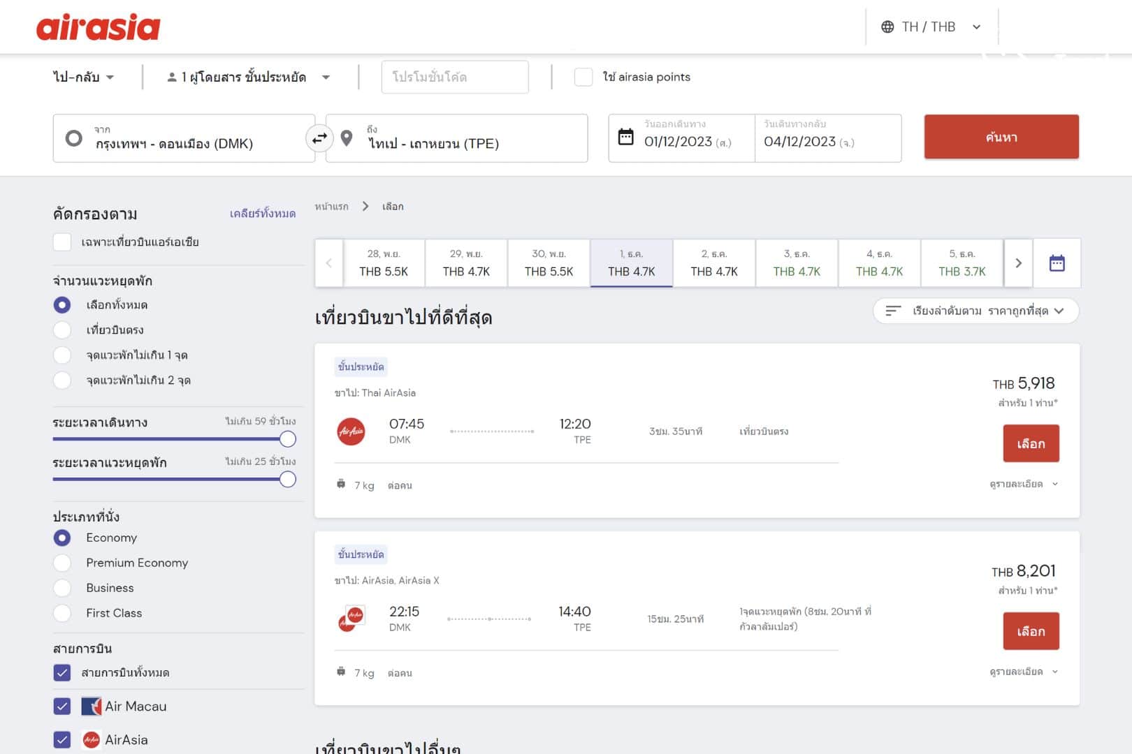This screenshot has height=754, width=1132.
Task: Open the TH / THB locale dropdown
Action: coord(931,27)
